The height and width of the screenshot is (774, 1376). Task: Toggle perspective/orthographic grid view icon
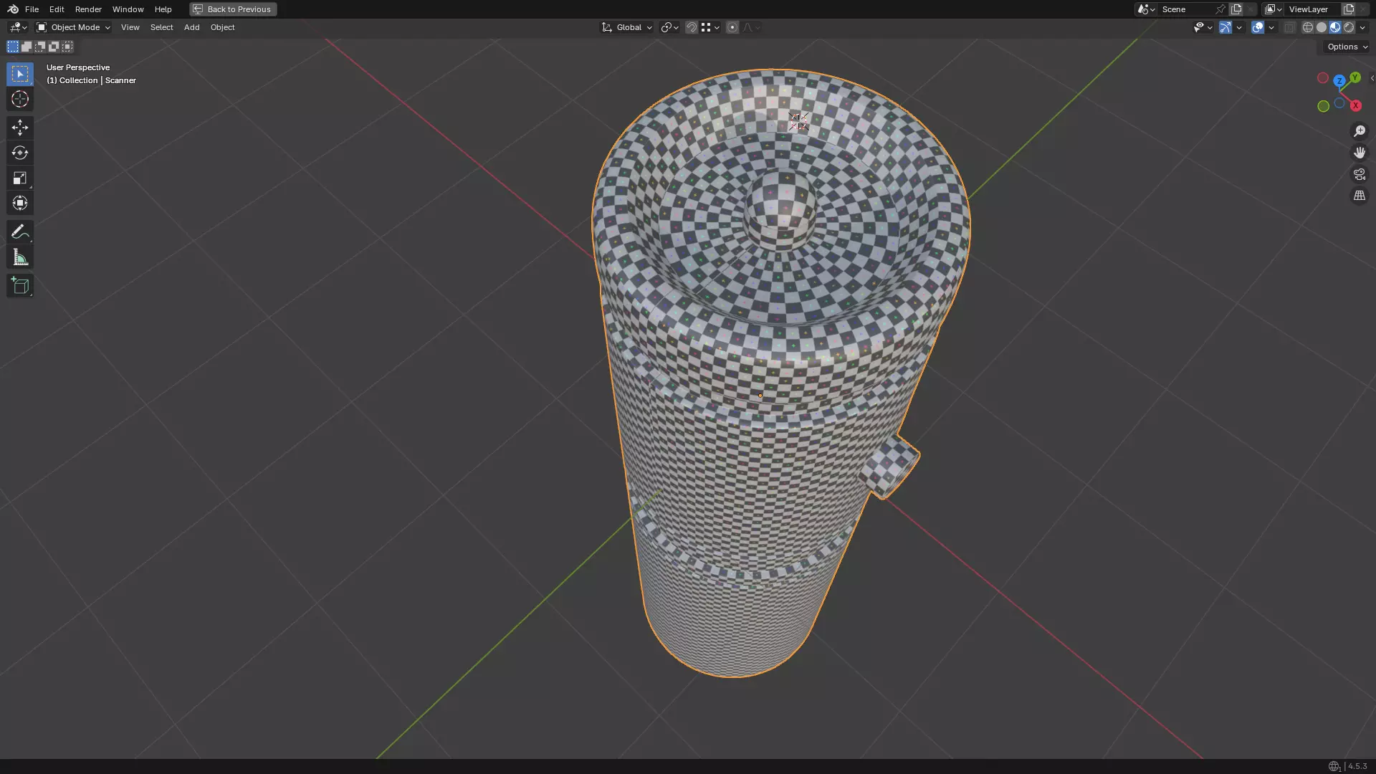tap(1359, 196)
